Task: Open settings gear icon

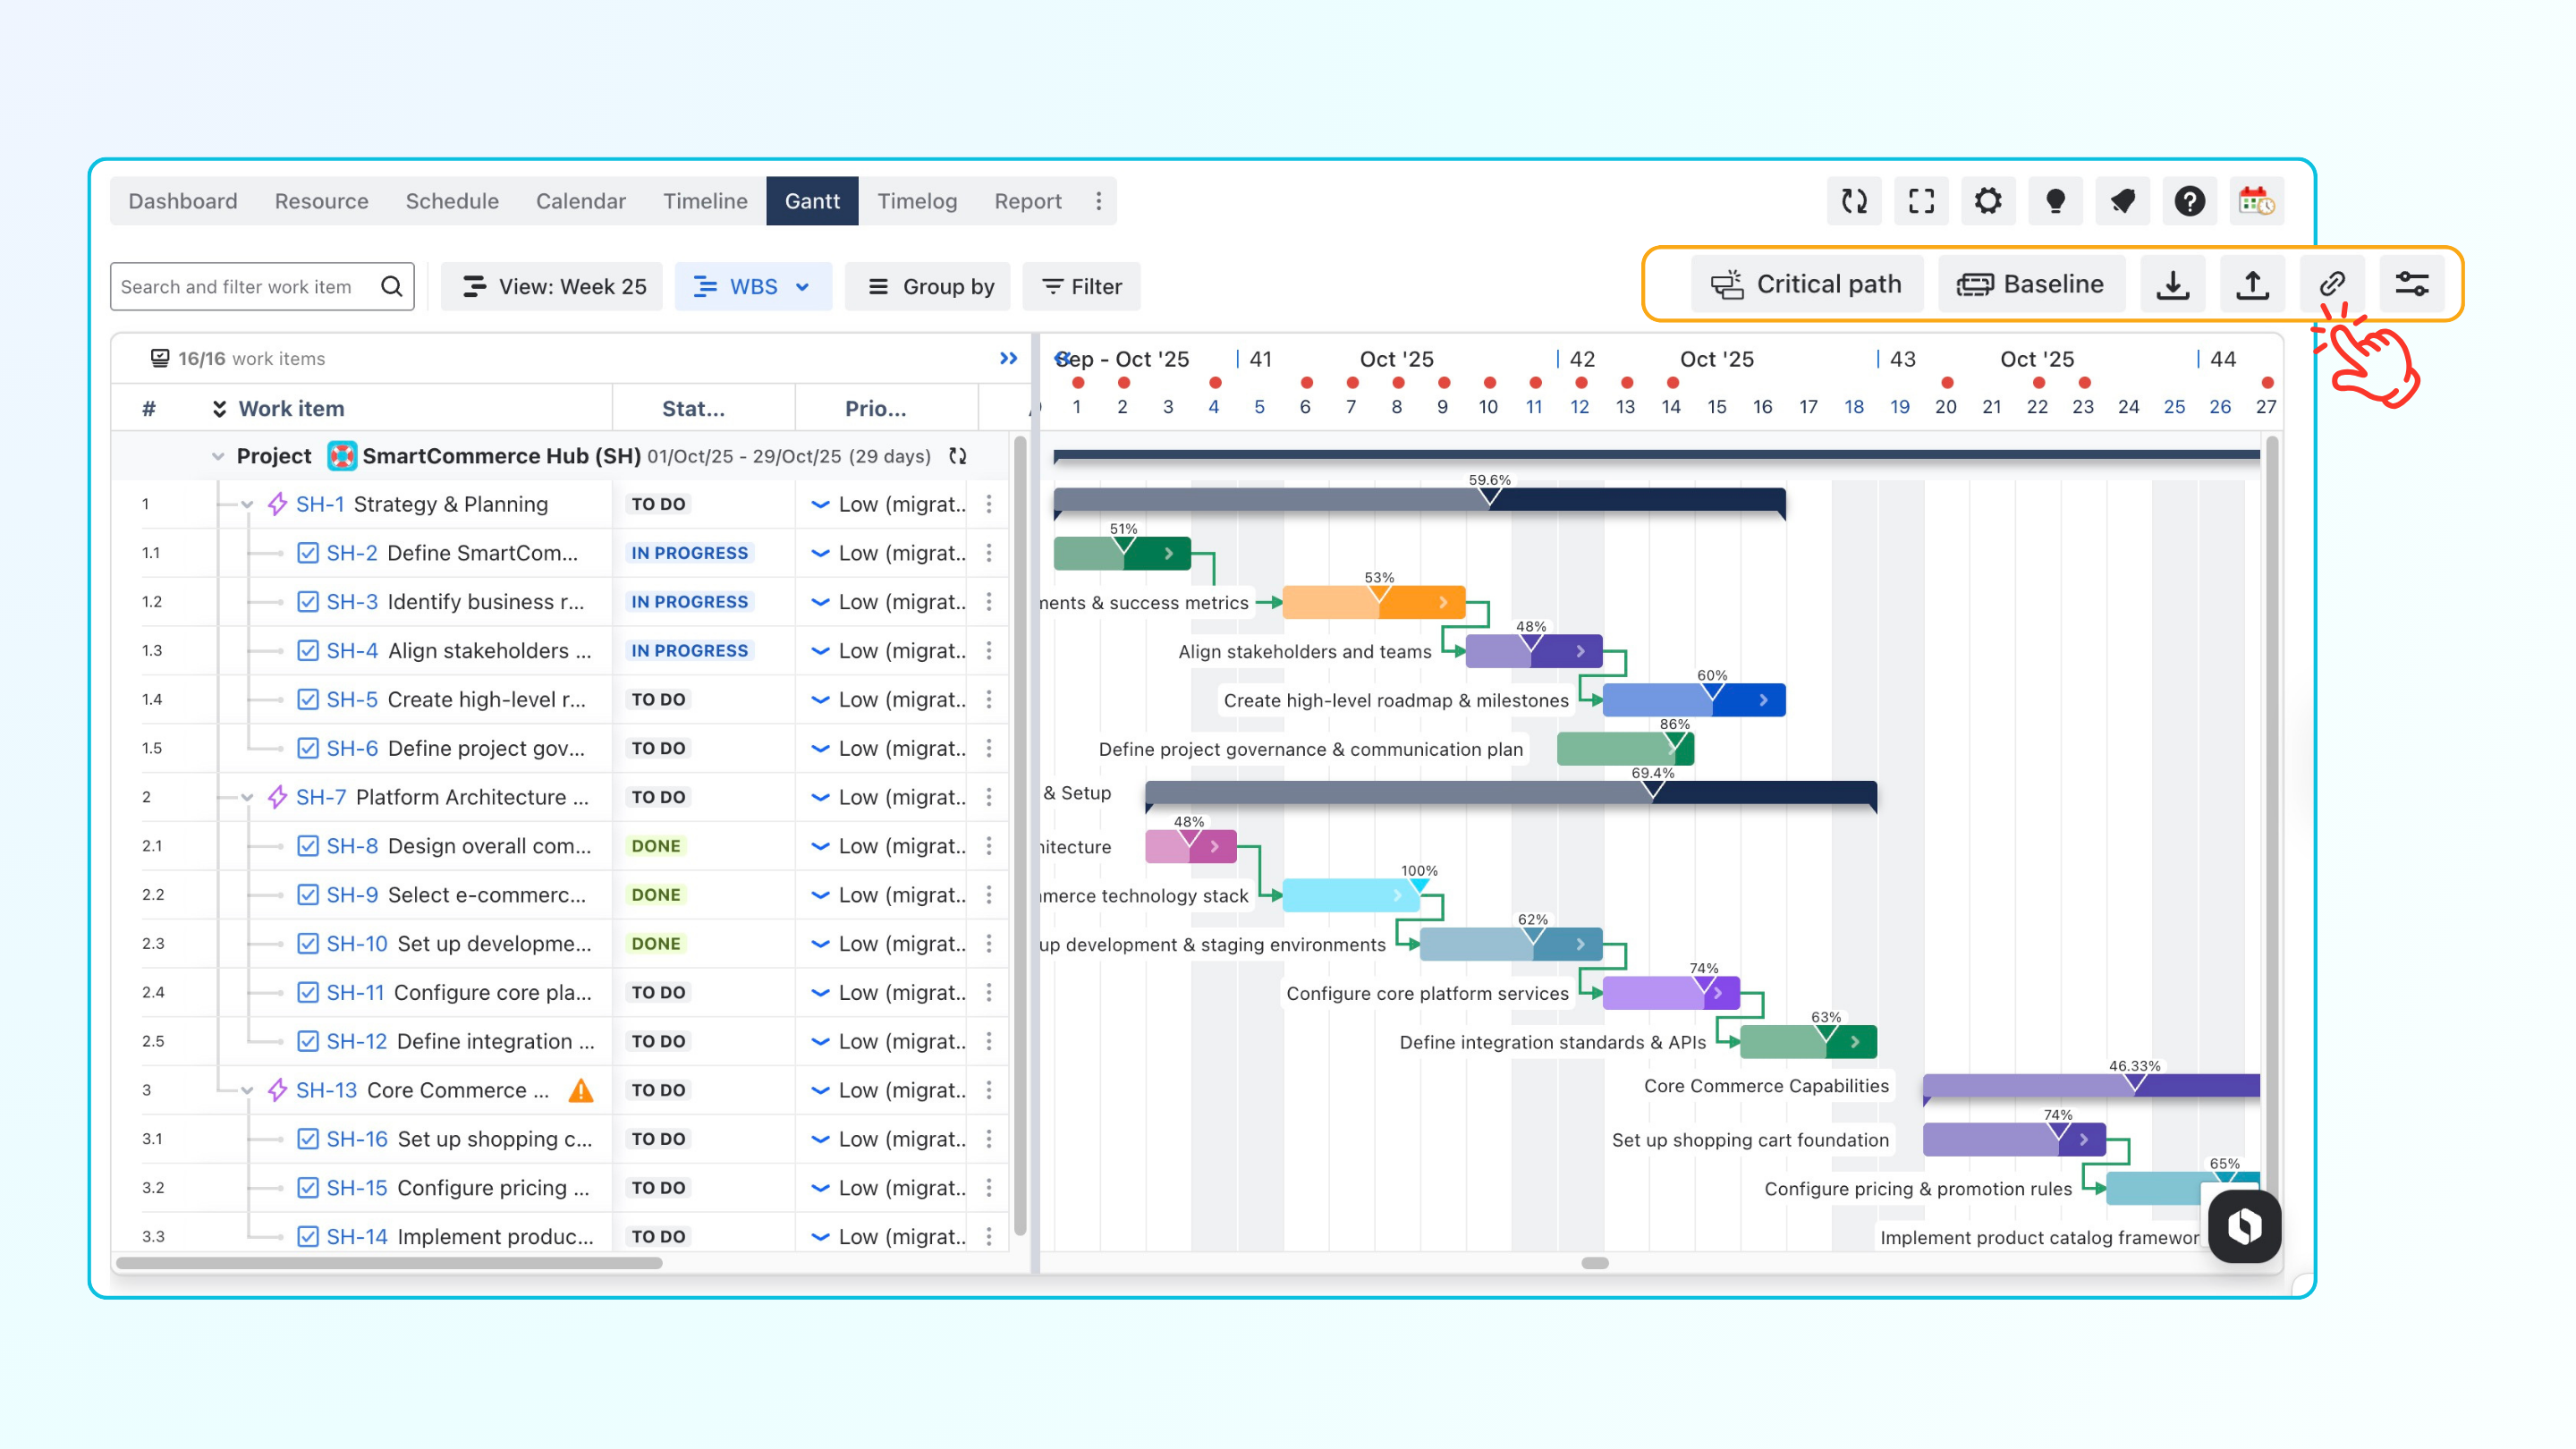Action: pyautogui.click(x=1988, y=201)
